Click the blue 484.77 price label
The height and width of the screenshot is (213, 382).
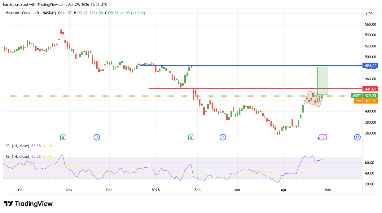[370, 65]
